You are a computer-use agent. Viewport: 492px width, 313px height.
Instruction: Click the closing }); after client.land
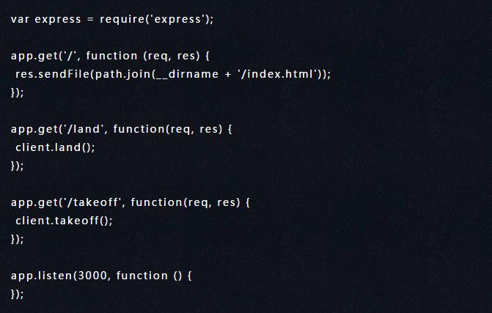tap(17, 166)
